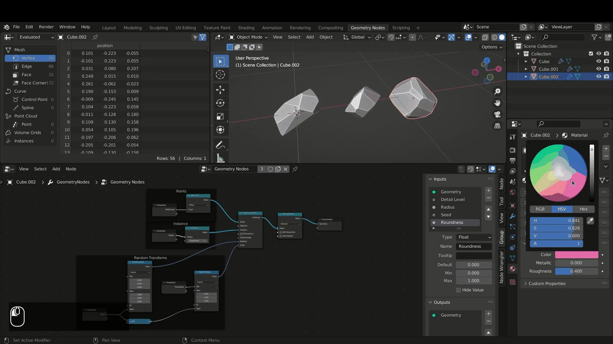Hide Cube.001 with its eye icon

pos(599,69)
